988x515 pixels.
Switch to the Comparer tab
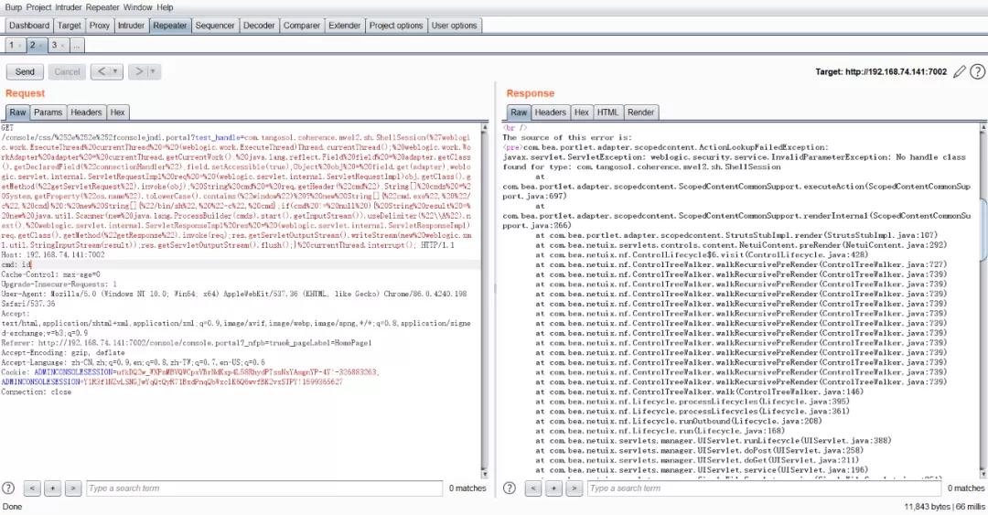[x=301, y=26]
